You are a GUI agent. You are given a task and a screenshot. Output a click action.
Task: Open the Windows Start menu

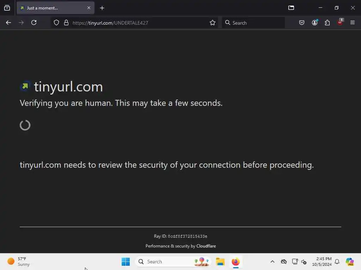126,262
